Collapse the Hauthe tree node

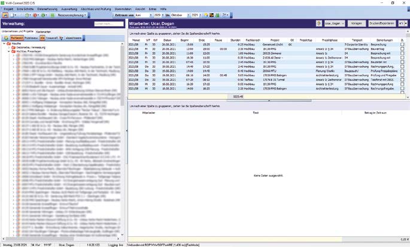point(4,44)
